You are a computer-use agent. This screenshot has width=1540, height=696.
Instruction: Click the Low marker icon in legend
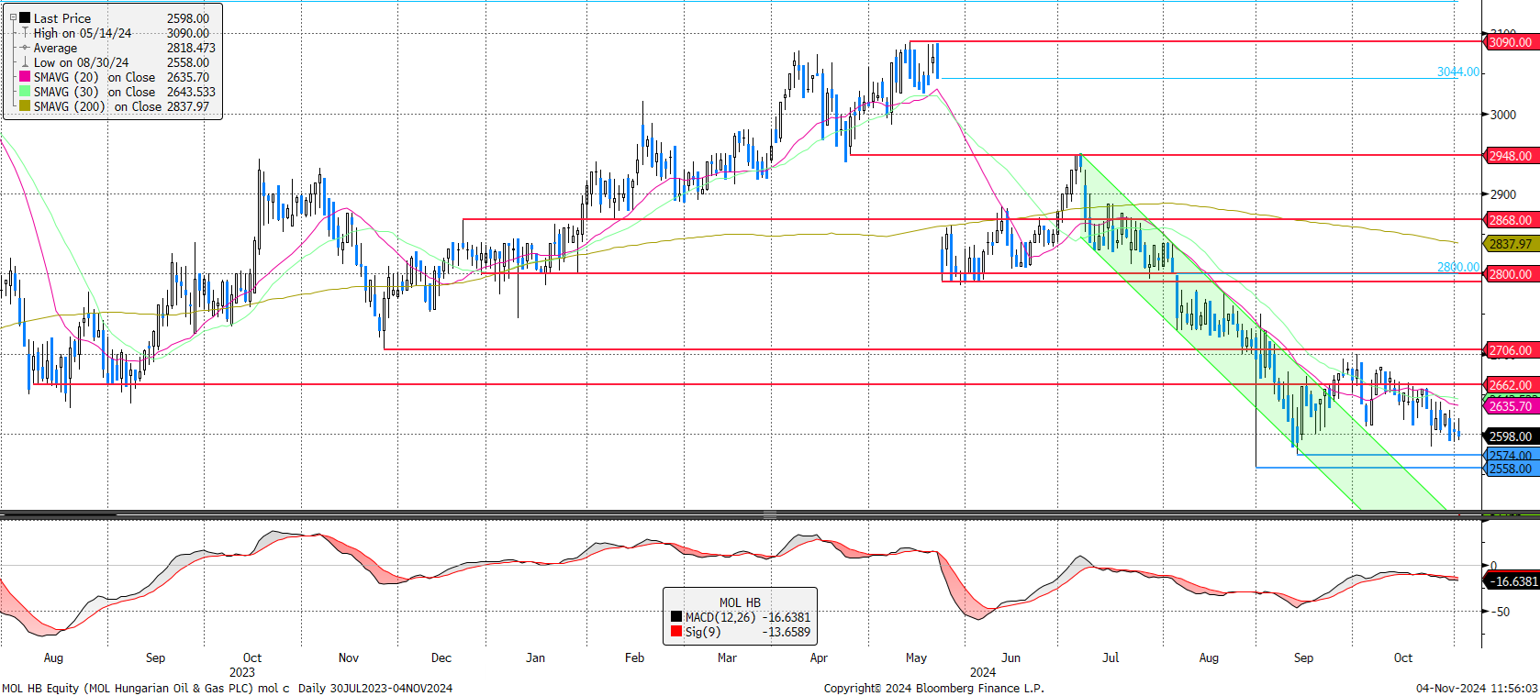25,62
